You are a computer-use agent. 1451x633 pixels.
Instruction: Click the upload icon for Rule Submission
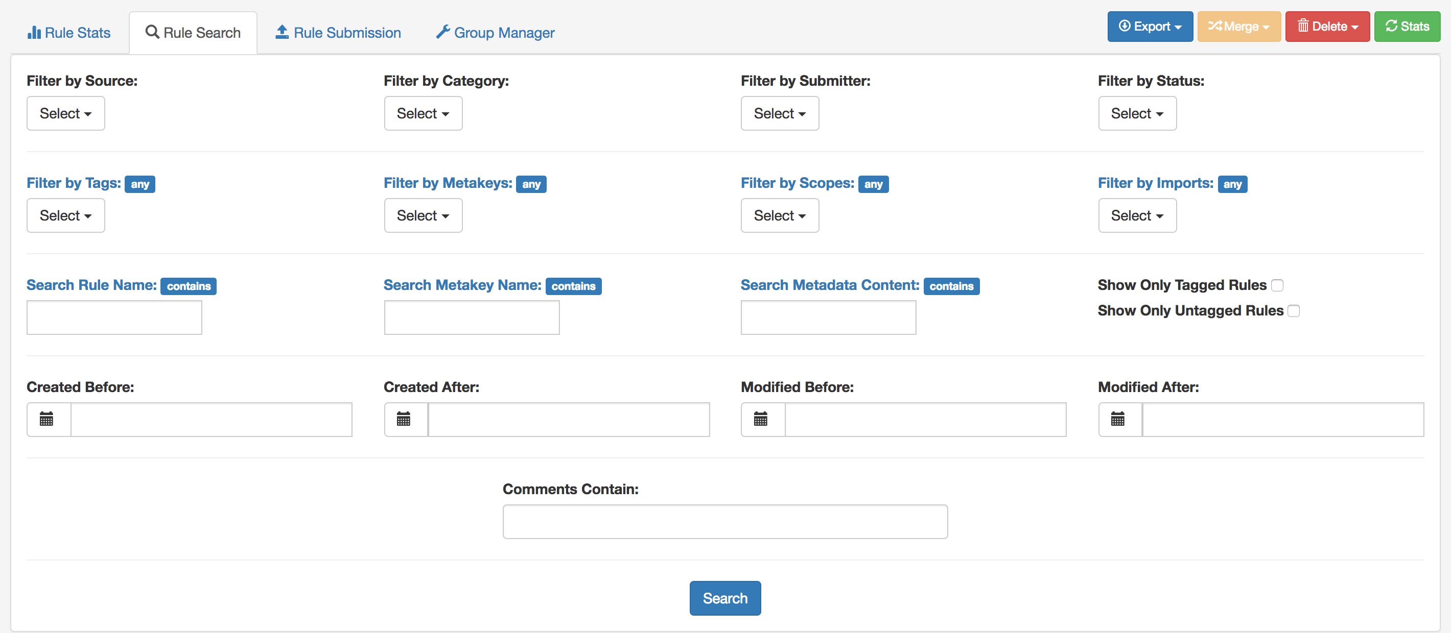coord(282,32)
